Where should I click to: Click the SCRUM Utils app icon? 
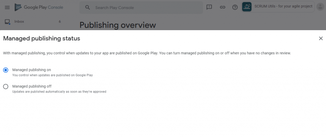pos(247,7)
